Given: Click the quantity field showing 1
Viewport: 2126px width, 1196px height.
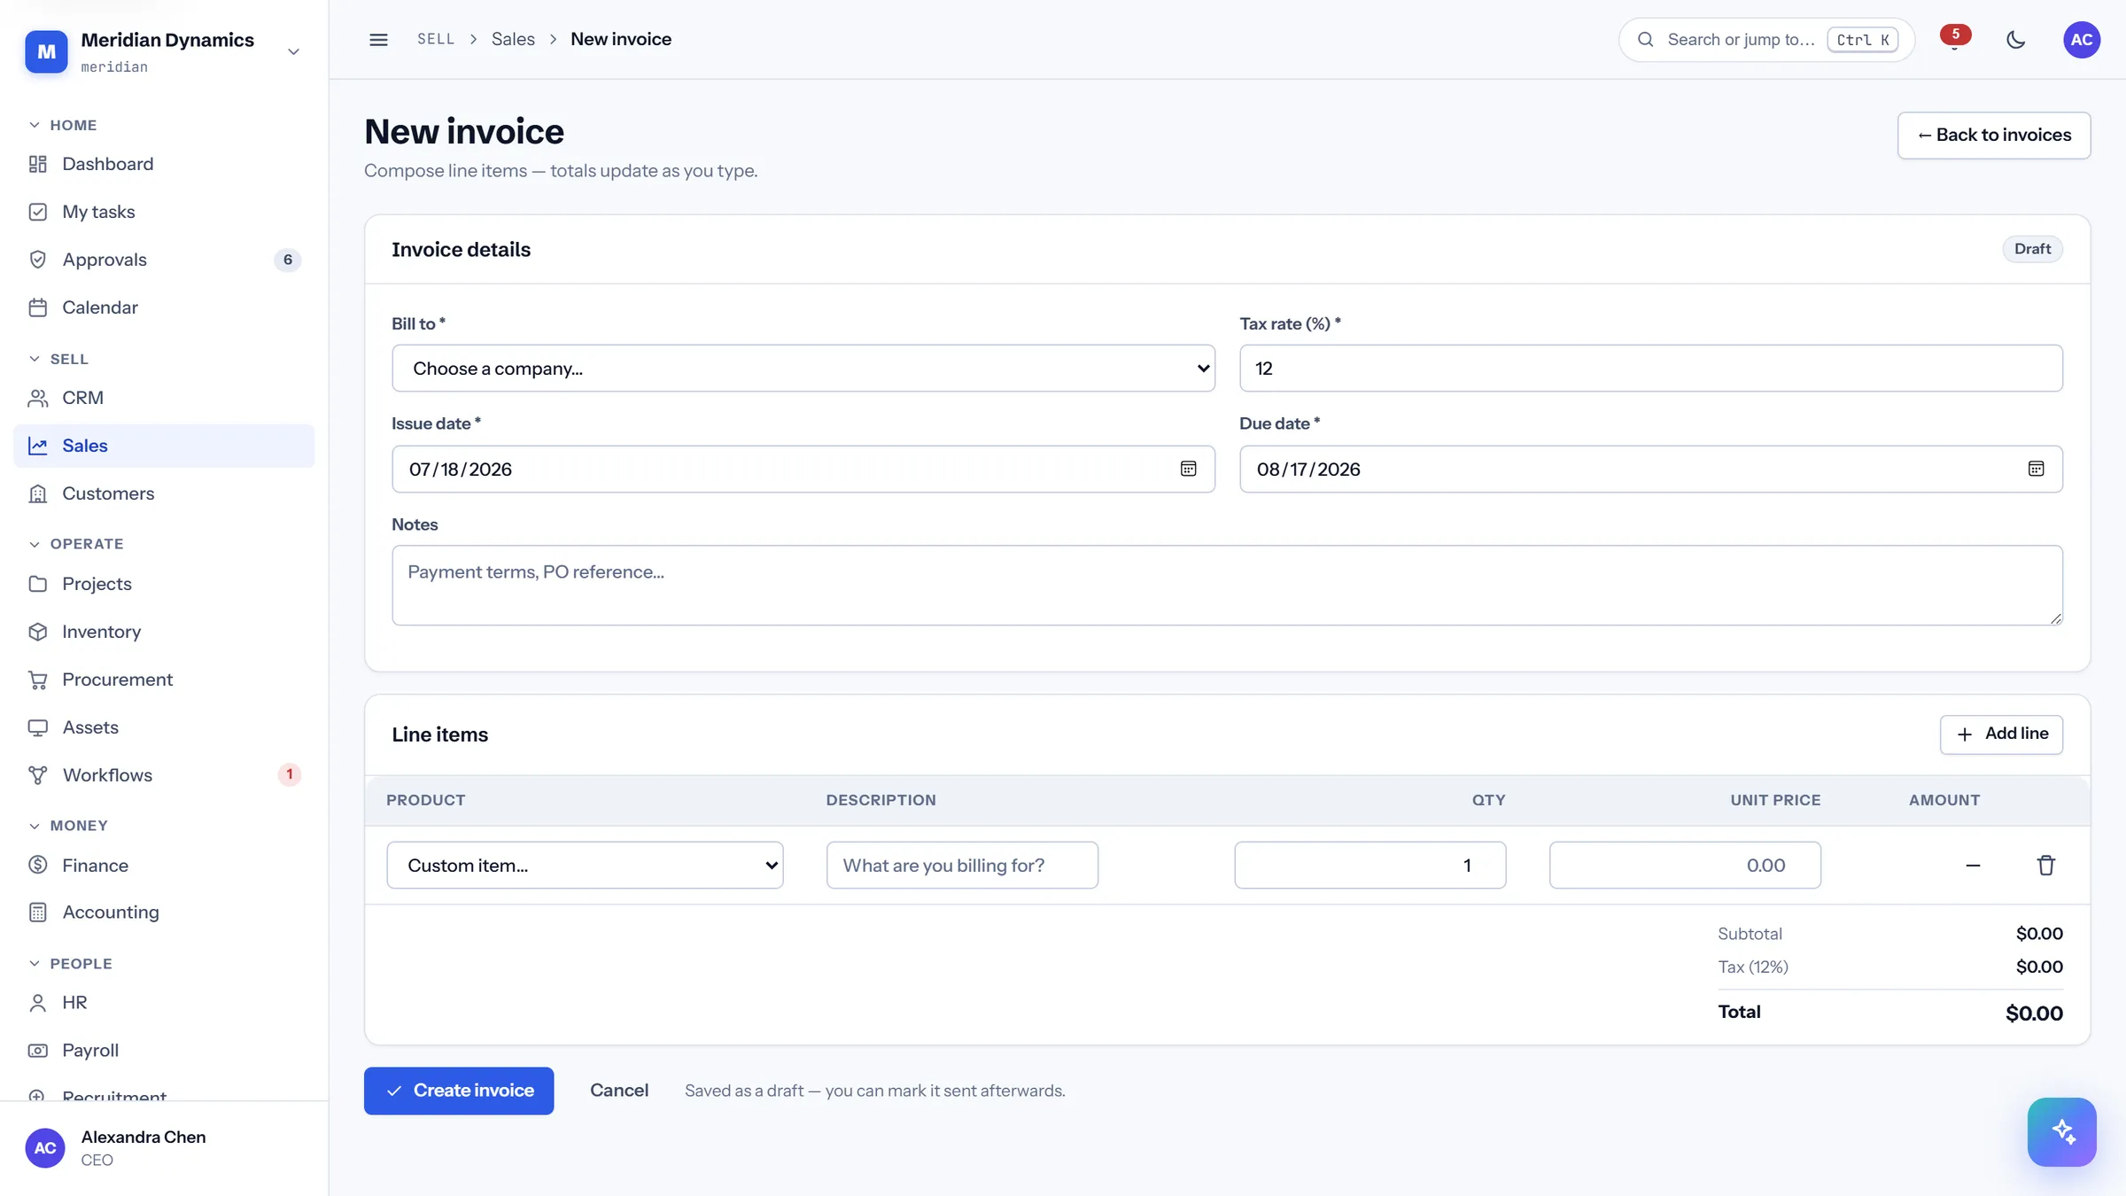Looking at the screenshot, I should (x=1369, y=865).
